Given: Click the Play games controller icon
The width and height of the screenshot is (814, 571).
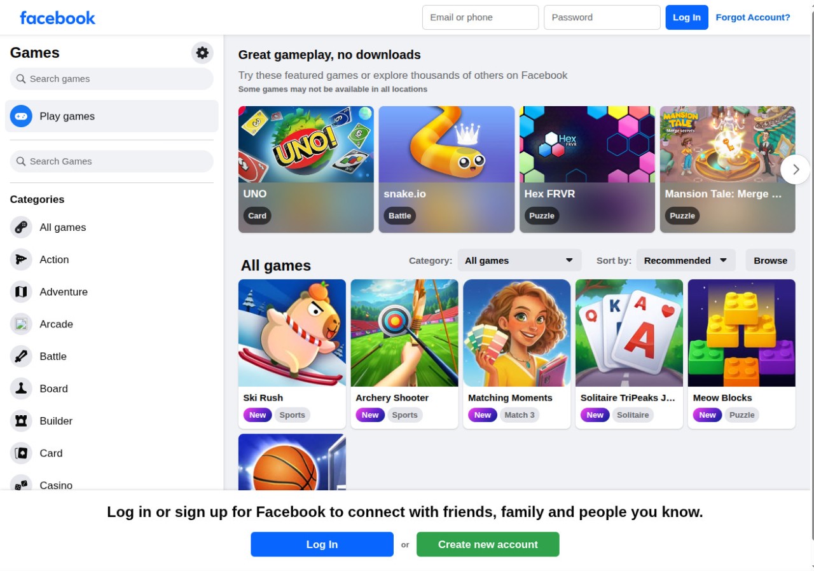Looking at the screenshot, I should 21,116.
